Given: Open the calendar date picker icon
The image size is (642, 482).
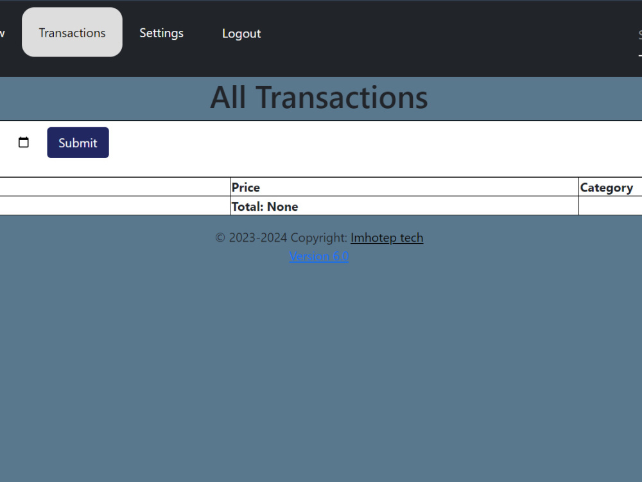Looking at the screenshot, I should [24, 142].
